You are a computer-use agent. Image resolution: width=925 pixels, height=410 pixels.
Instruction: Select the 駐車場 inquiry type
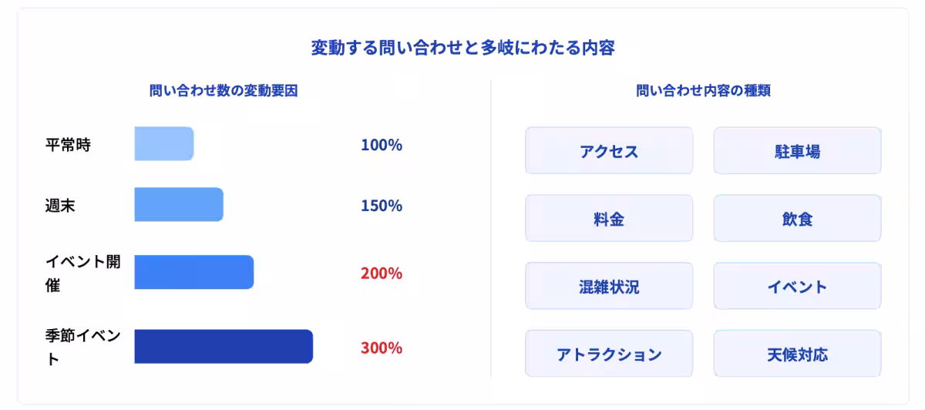click(797, 151)
